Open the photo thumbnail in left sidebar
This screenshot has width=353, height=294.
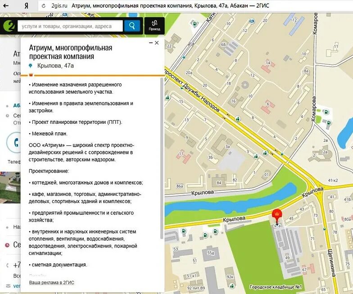10,187
